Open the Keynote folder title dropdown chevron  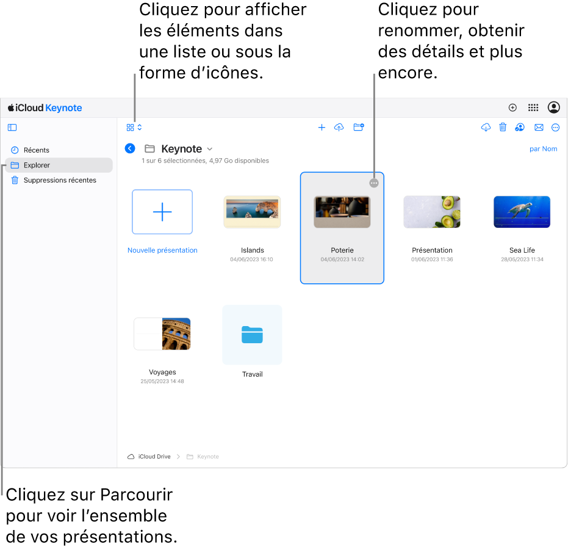coord(210,149)
